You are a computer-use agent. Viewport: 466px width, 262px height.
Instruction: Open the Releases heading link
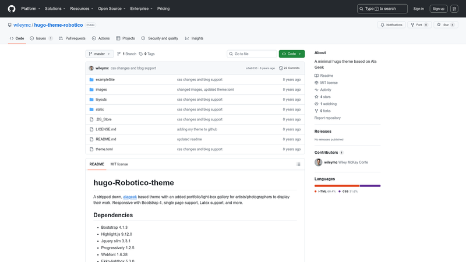point(323,132)
